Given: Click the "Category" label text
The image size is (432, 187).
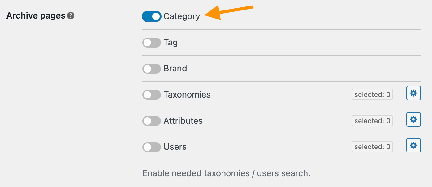Looking at the screenshot, I should [x=182, y=16].
